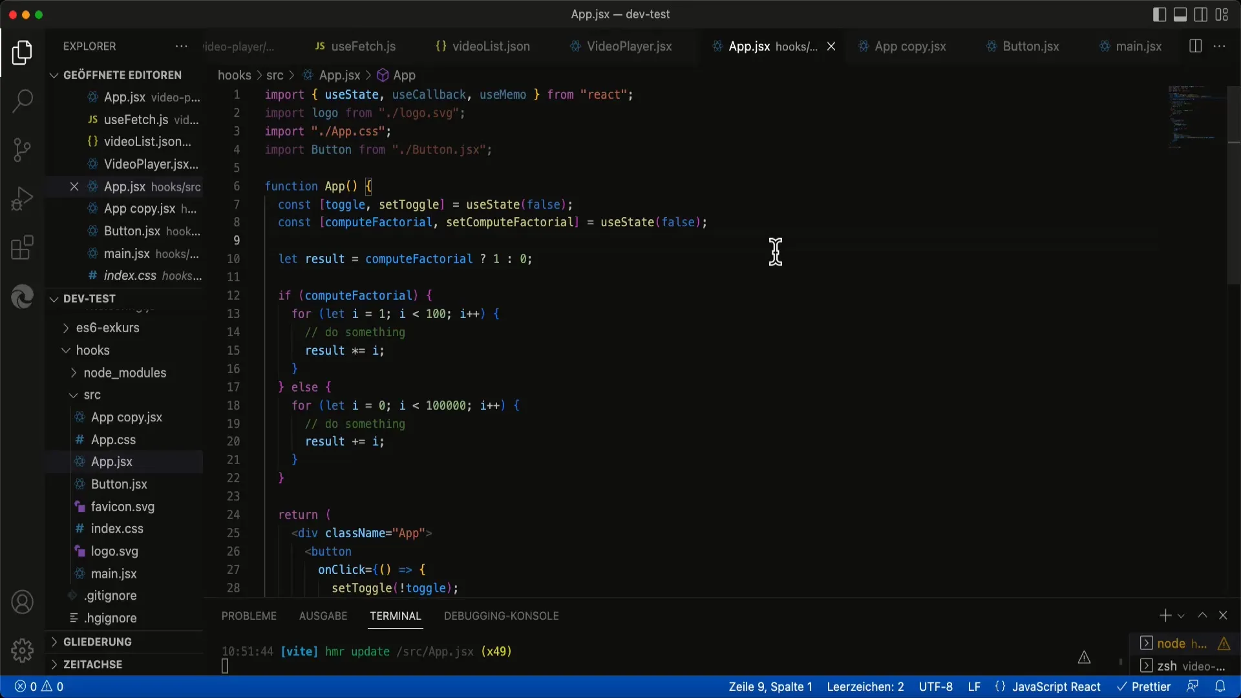This screenshot has height=698, width=1241.
Task: Click Zeile 9, Spalte 1 status
Action: 770,686
